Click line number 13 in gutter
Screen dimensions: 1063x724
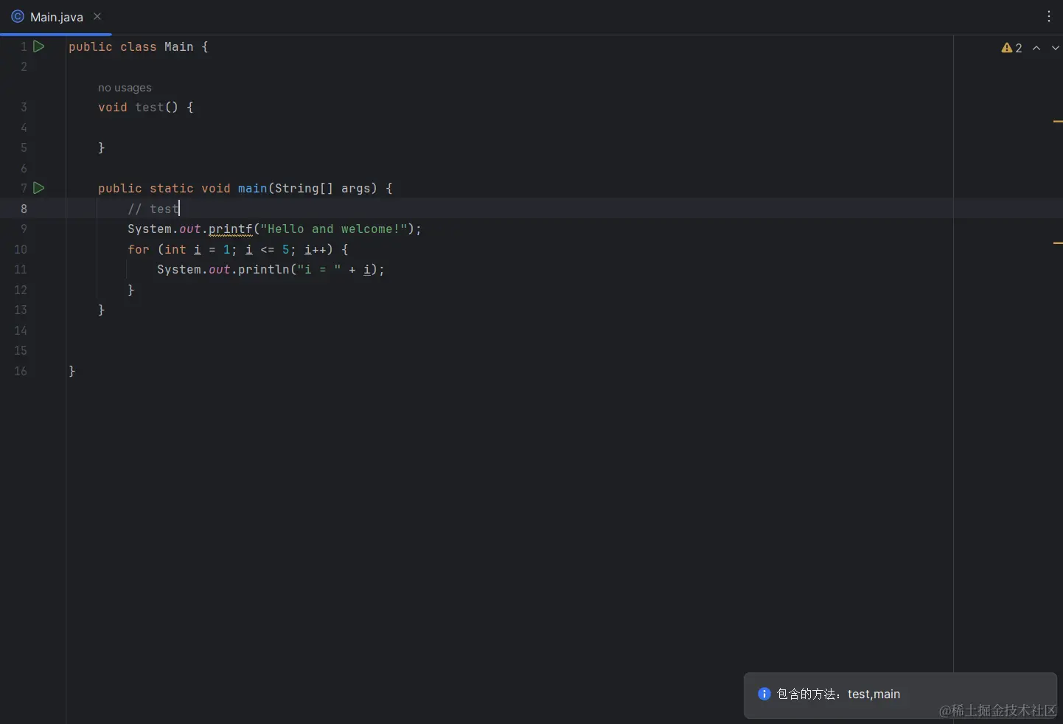21,310
